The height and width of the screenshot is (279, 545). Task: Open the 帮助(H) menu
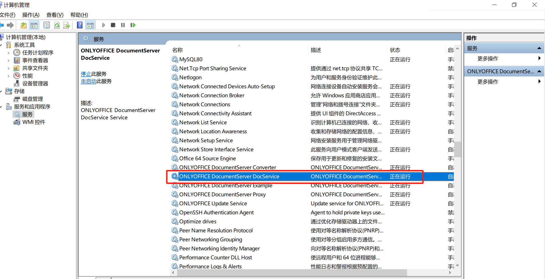[79, 15]
